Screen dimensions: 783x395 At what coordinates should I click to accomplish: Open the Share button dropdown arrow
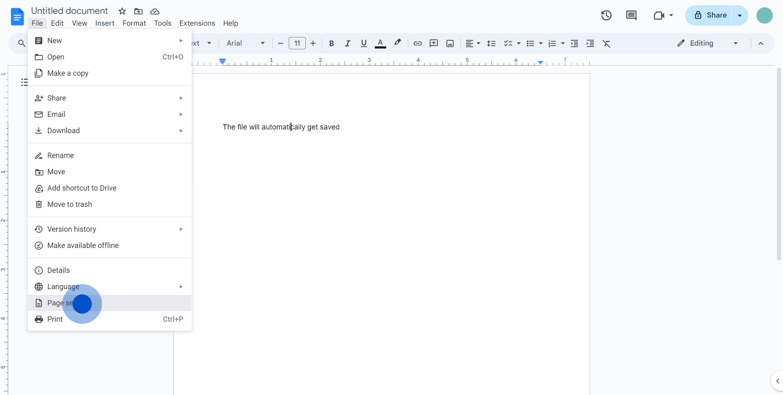[740, 15]
